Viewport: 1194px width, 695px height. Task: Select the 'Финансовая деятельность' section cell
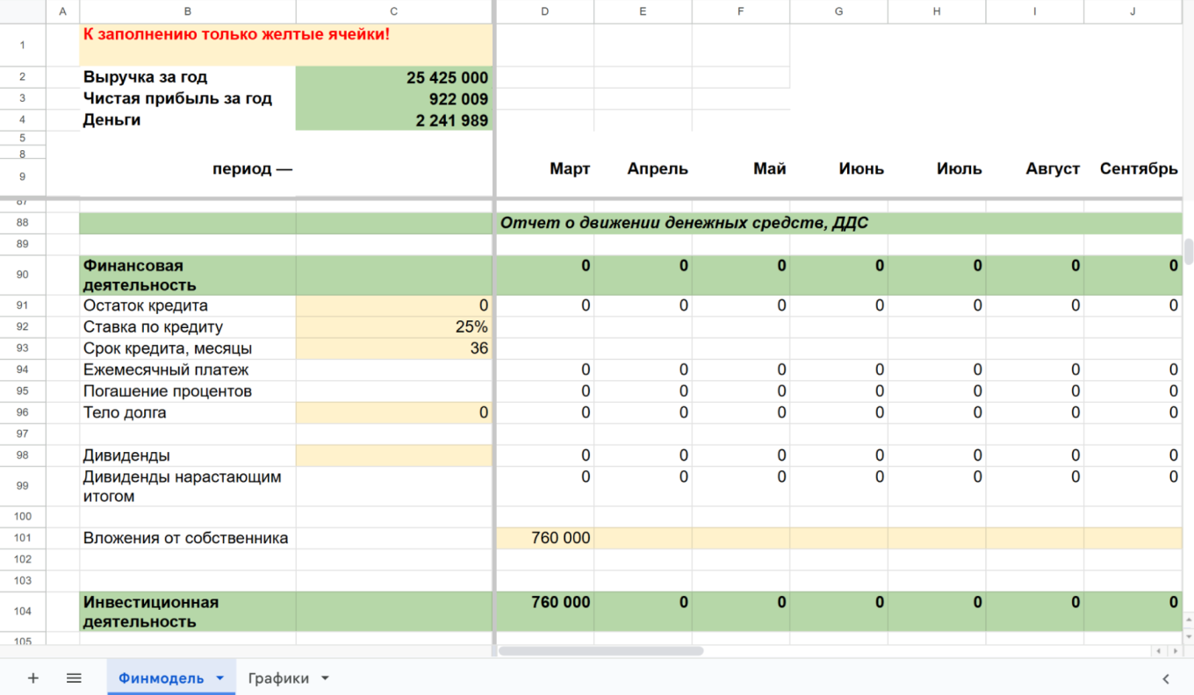[188, 276]
